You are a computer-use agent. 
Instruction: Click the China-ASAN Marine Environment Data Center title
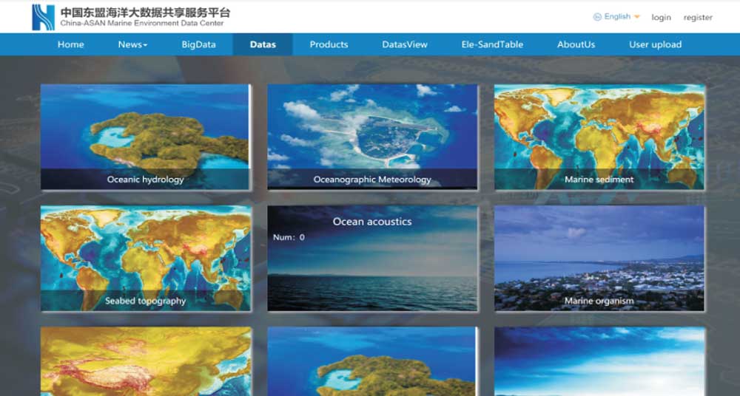(142, 23)
